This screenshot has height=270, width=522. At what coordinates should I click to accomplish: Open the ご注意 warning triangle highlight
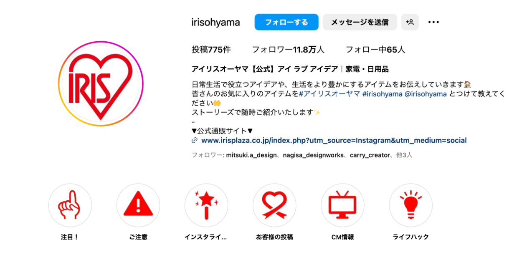pyautogui.click(x=138, y=205)
